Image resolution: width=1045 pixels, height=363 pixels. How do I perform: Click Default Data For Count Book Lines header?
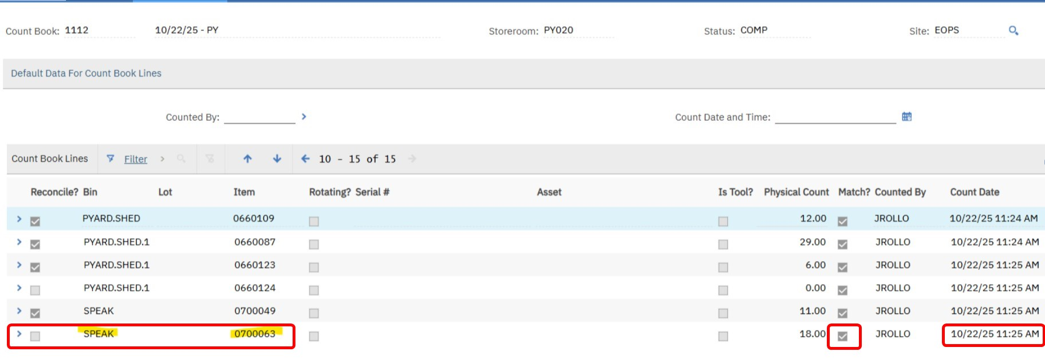pos(86,73)
